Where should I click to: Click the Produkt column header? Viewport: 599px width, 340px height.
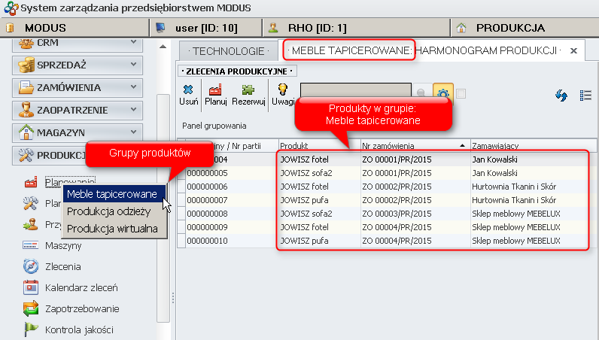click(320, 145)
